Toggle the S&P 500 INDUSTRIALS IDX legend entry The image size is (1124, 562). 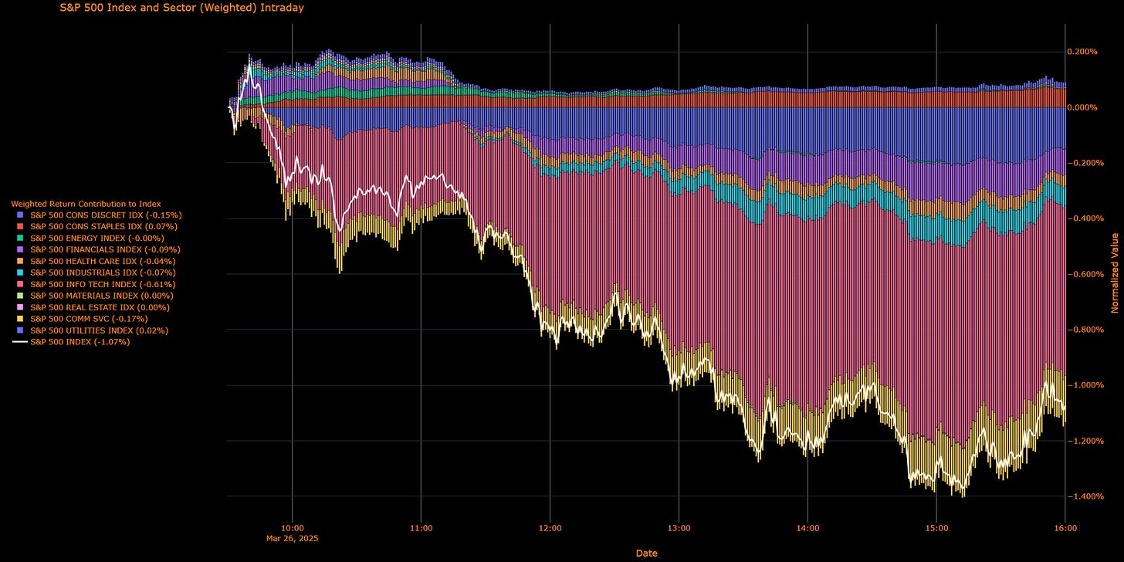point(96,273)
